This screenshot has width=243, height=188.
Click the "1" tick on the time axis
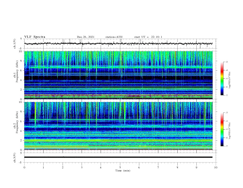[43, 167]
